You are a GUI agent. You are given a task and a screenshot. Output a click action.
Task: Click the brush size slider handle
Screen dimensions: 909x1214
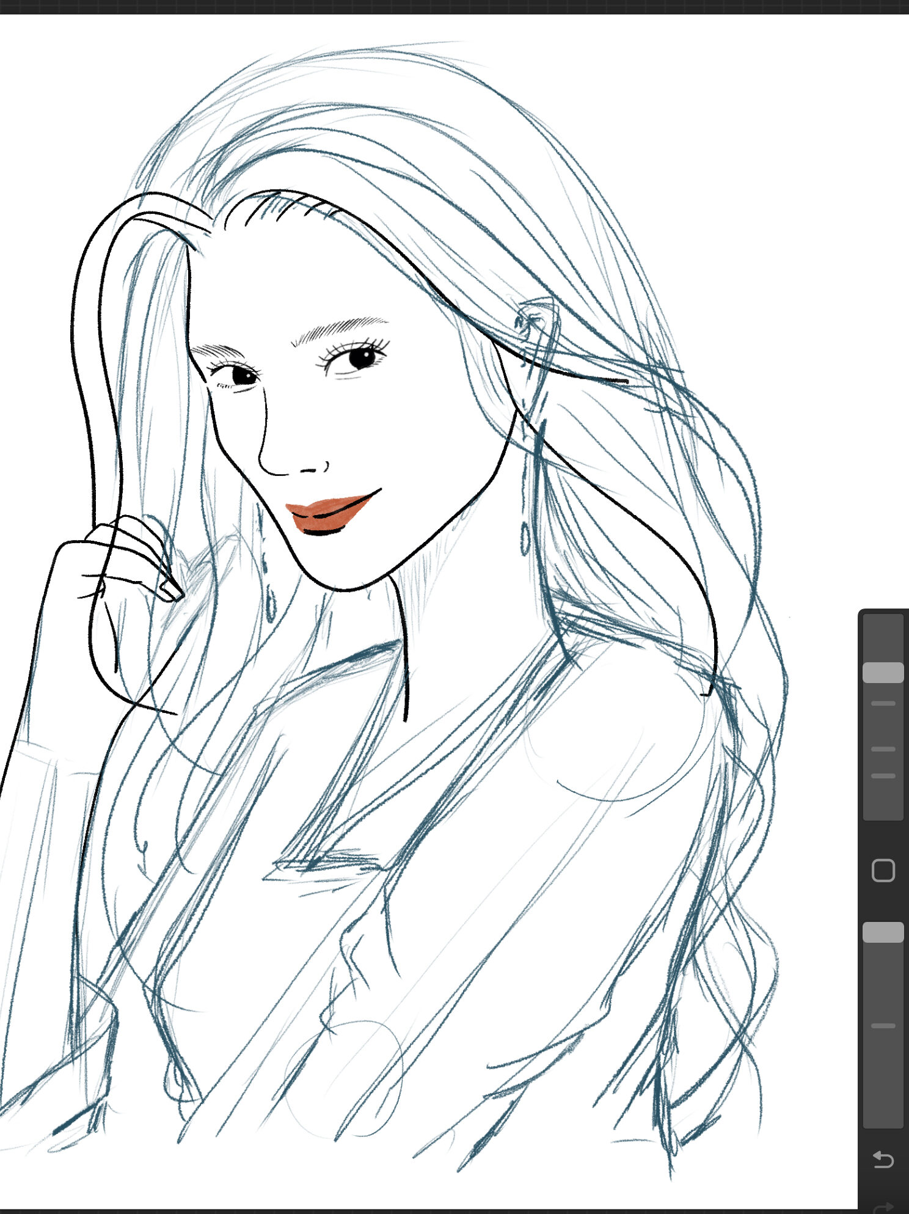point(883,672)
